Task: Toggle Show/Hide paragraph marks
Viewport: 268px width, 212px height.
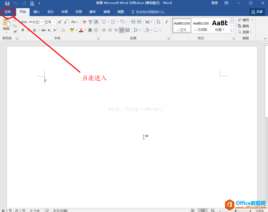Action: pos(167,22)
